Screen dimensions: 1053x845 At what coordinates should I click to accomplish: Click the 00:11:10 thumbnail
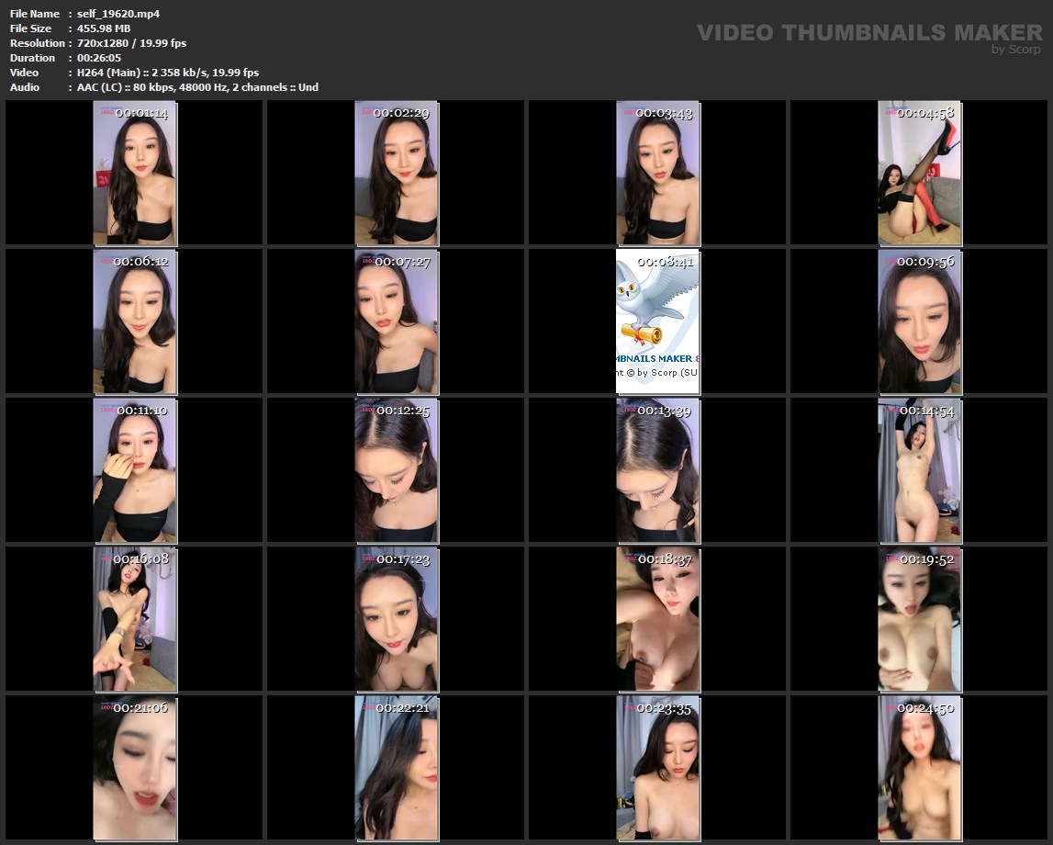coord(135,470)
